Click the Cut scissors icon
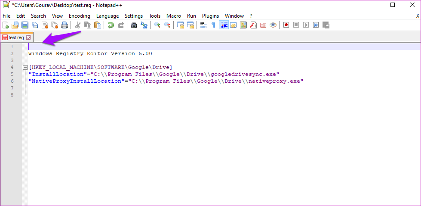 (x=78, y=25)
